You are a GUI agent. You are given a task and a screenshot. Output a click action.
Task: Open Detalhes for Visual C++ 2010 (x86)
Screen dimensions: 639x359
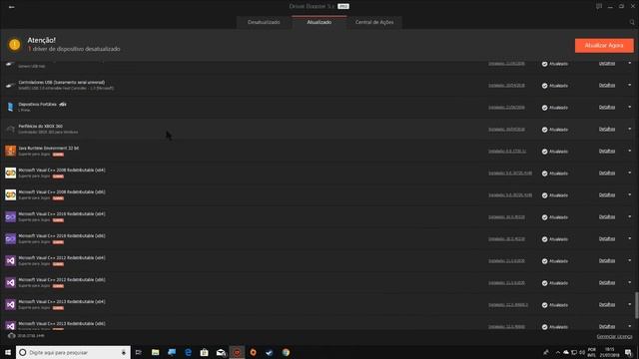tap(607, 239)
